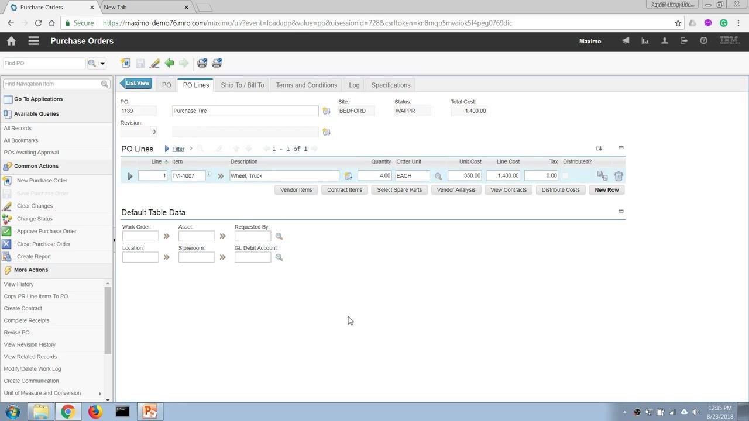The image size is (749, 421).
Task: Expand PO line 1 details triangle
Action: tap(130, 176)
